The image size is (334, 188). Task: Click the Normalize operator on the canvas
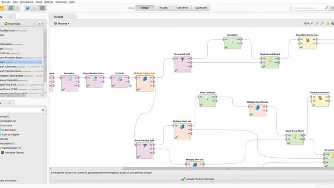tap(69, 84)
